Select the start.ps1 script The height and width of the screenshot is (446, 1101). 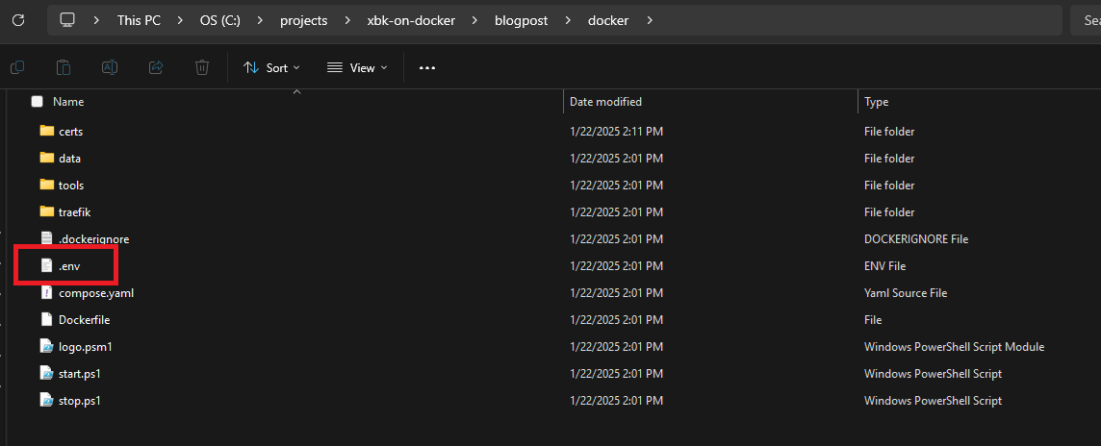pos(78,373)
